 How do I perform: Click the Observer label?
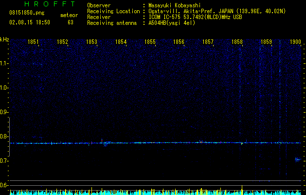99,5
